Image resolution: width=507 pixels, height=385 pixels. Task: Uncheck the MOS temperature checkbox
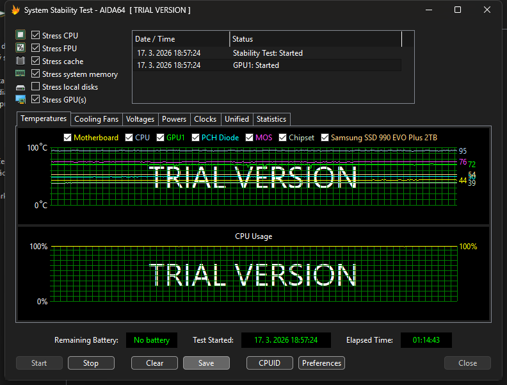[x=249, y=138]
